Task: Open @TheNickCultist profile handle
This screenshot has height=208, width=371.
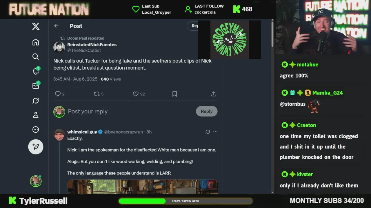Action: click(x=84, y=50)
